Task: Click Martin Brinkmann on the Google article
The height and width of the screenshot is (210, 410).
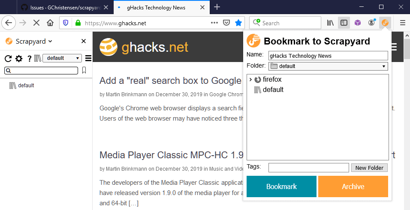Action: click(127, 95)
